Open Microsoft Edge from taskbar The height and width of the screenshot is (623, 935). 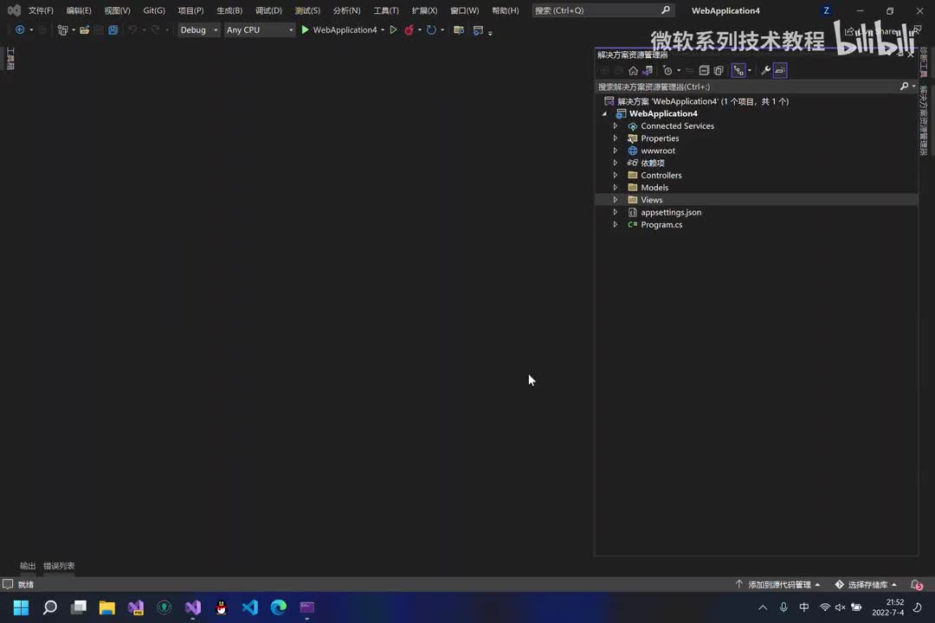tap(279, 607)
